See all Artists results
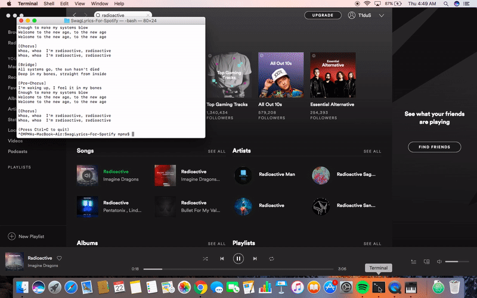Screen dimensions: 477x298 [x=372, y=151]
